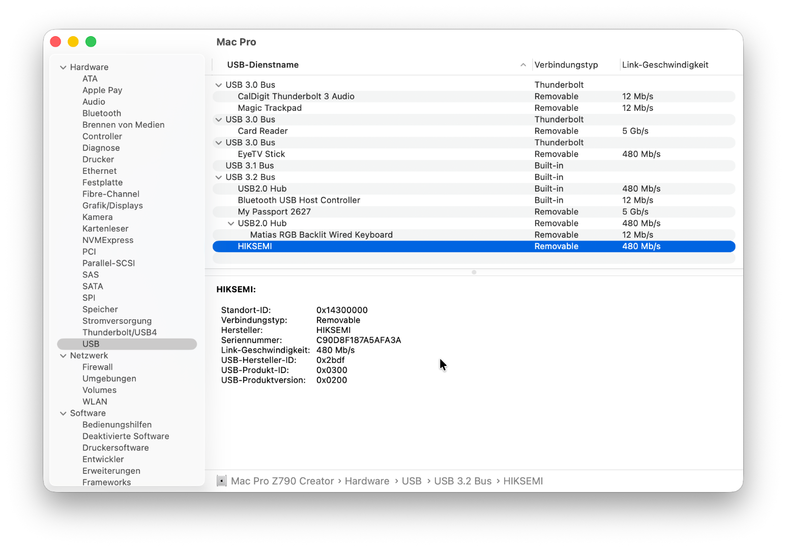Select Parallel-SCSI entry
Screen dimensions: 786x549
point(109,263)
